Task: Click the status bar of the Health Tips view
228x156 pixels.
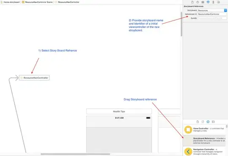Action: point(119,118)
